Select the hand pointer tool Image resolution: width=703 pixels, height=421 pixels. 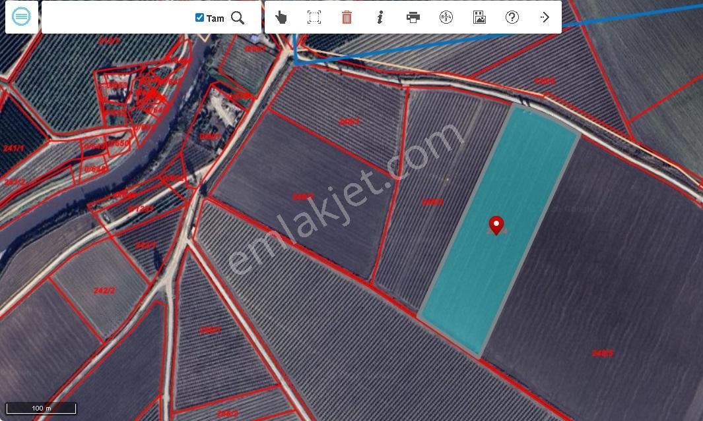coord(281,17)
